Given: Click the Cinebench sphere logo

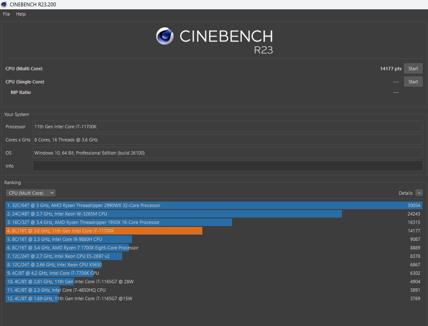Looking at the screenshot, I should coord(165,36).
